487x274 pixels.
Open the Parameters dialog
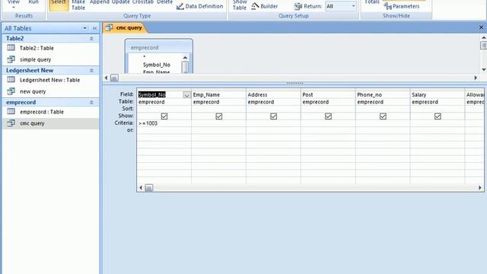(x=402, y=6)
